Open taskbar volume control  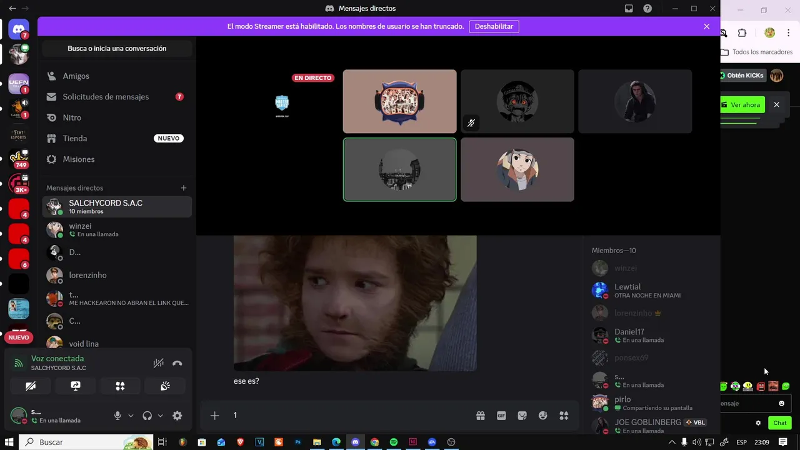tap(698, 442)
